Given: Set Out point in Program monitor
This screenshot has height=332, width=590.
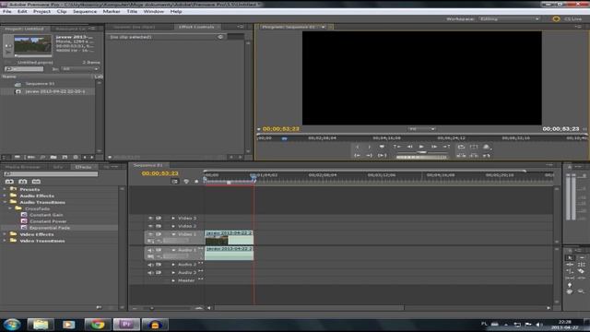Looking at the screenshot, I should click(x=370, y=147).
